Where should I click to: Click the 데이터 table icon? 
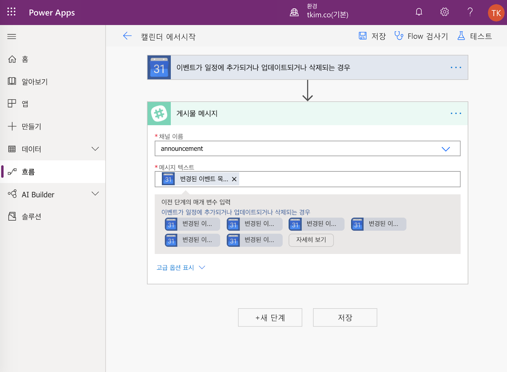[12, 149]
